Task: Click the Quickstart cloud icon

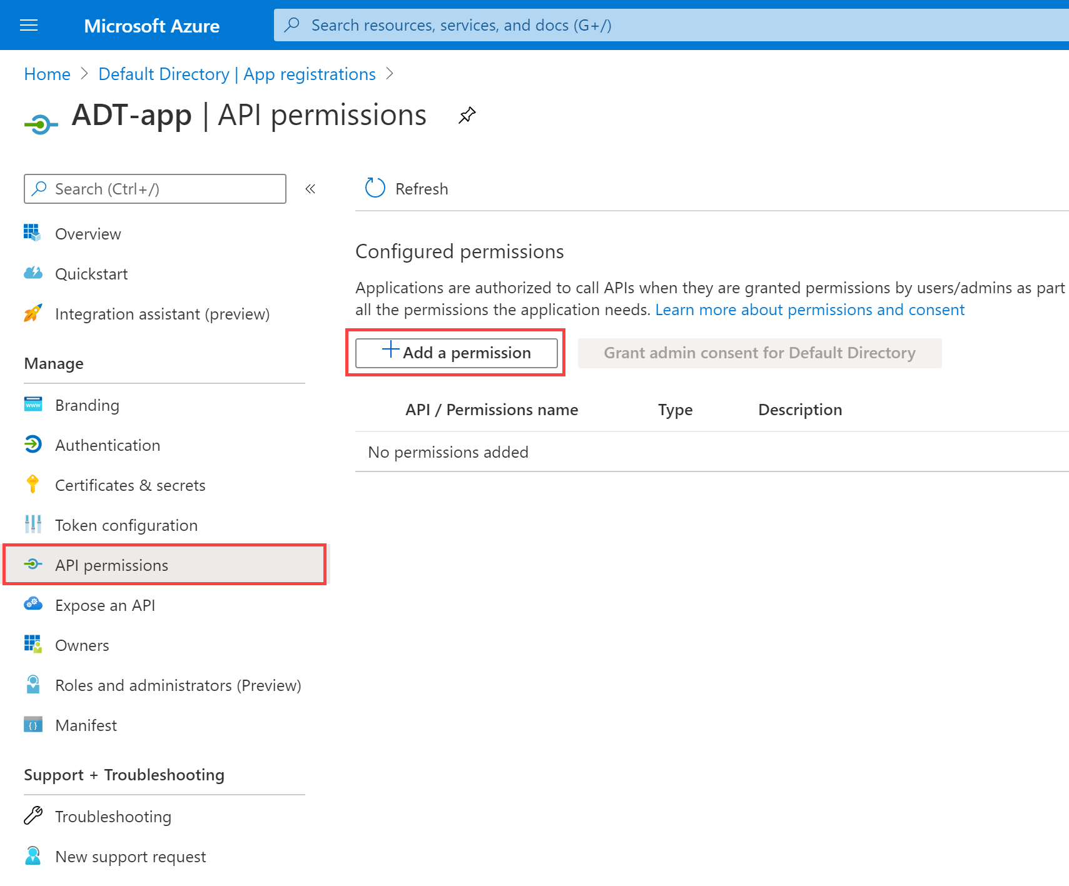Action: 33,273
